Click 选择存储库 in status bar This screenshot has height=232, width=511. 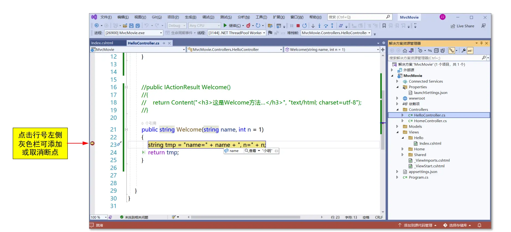point(457,225)
